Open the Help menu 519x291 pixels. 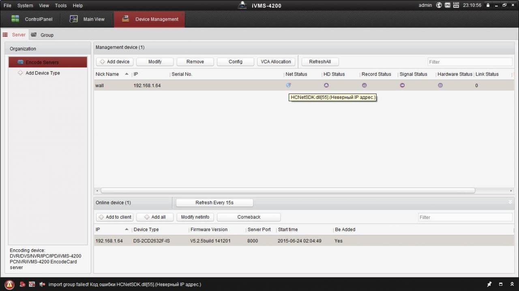[x=78, y=6]
